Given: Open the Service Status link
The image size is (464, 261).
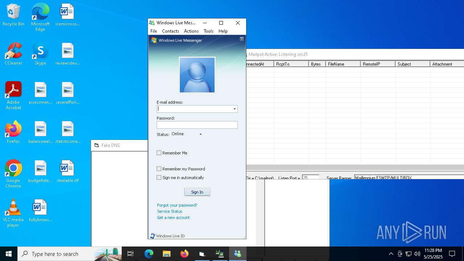Looking at the screenshot, I should click(x=170, y=211).
